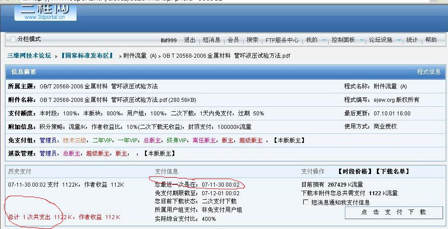The width and height of the screenshot is (448, 229).
Task: Click the 一年VIP group link
Action: click(128, 140)
